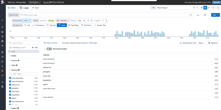Open the code view icon in search bar

pyautogui.click(x=191, y=15)
